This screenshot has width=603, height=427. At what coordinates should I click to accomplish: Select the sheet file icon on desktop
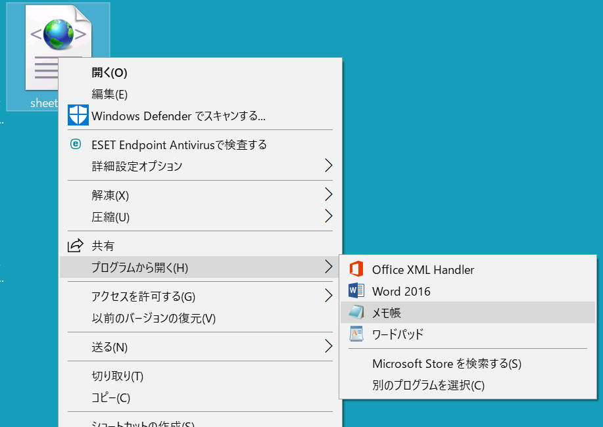click(x=59, y=47)
